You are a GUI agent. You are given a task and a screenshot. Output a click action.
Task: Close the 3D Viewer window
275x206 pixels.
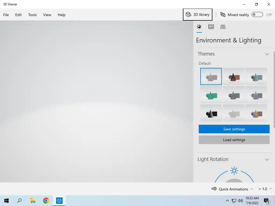(x=269, y=4)
